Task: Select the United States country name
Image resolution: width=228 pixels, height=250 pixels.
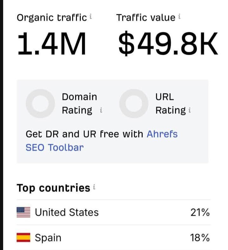Action: point(66,212)
